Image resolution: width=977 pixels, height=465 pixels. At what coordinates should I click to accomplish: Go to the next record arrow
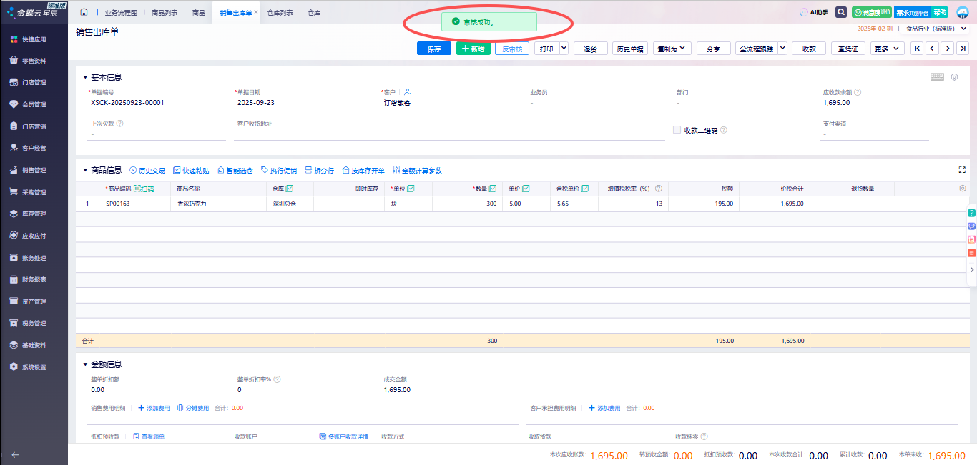point(948,49)
